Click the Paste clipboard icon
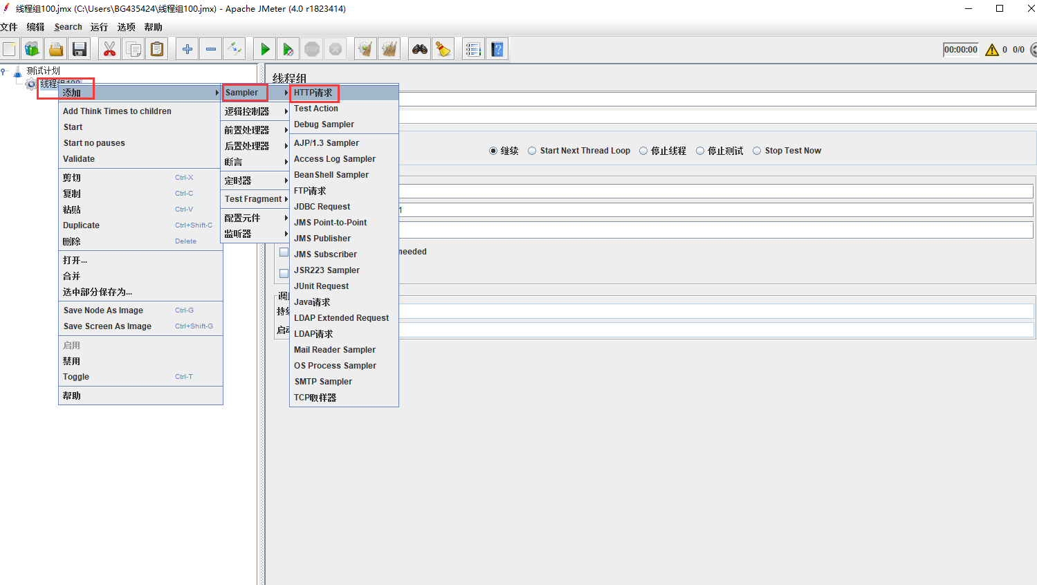 click(158, 49)
